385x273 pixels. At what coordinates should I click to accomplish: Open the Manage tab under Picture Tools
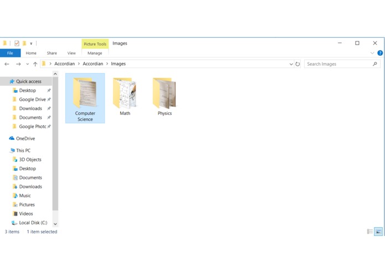pos(95,53)
